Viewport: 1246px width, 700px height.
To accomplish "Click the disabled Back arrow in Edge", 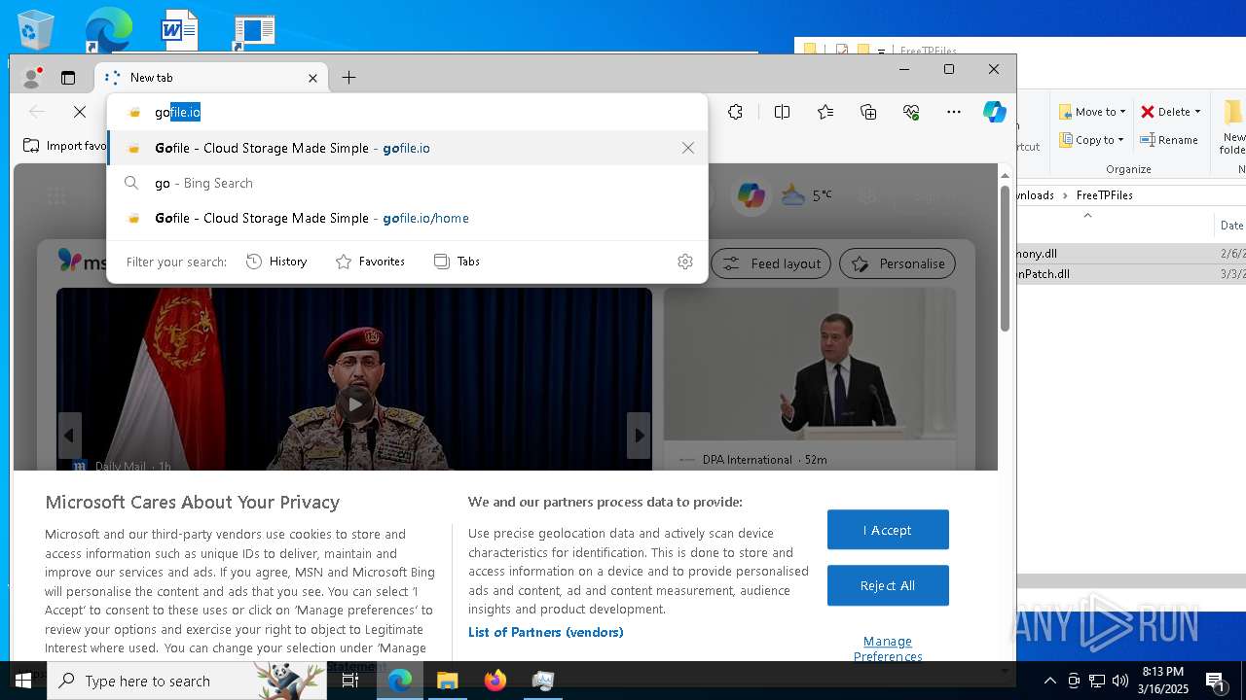I will [37, 112].
